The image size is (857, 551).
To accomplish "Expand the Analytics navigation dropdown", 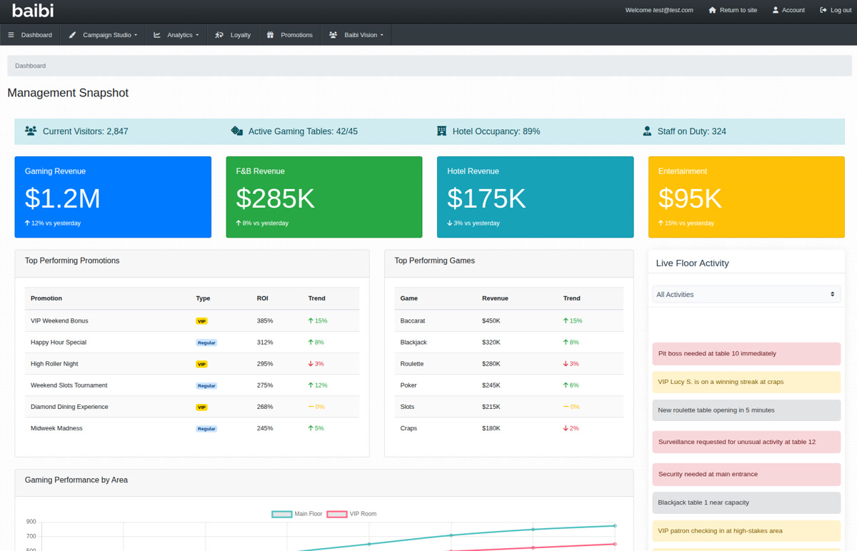I will pos(176,34).
